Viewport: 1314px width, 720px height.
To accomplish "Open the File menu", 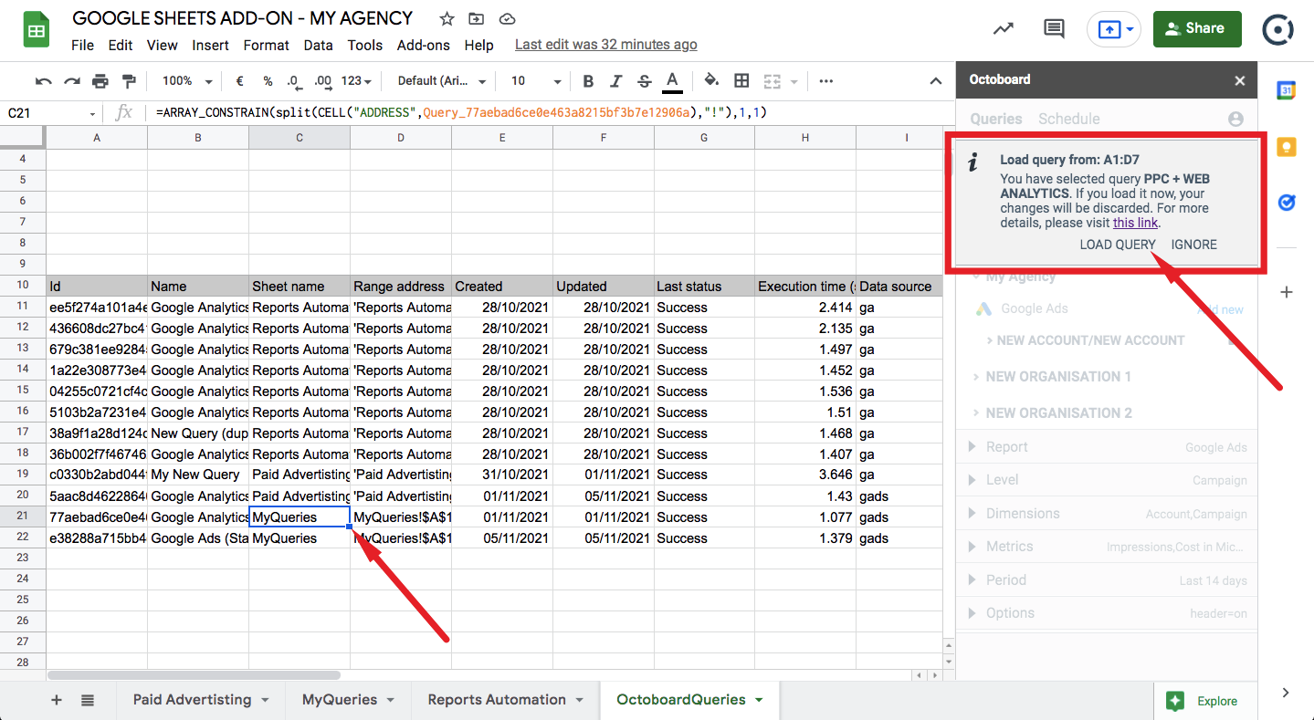I will point(82,45).
